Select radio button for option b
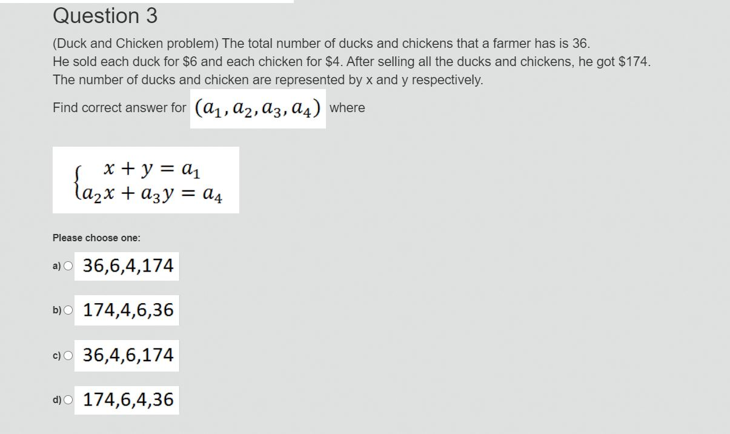This screenshot has height=434, width=730. coord(68,310)
